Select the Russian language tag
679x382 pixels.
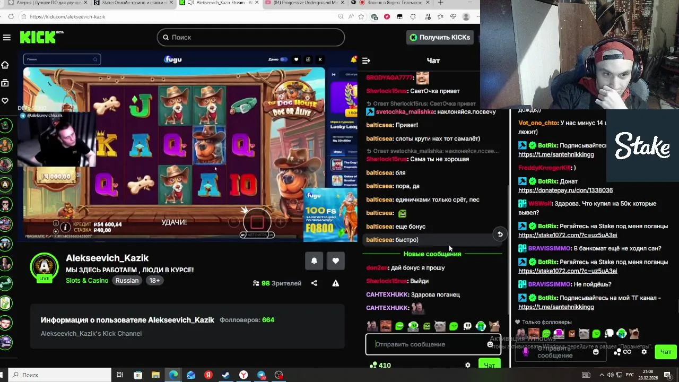[x=127, y=281]
